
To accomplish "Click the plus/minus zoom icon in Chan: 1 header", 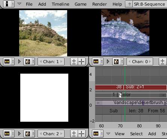I will 74,62.
